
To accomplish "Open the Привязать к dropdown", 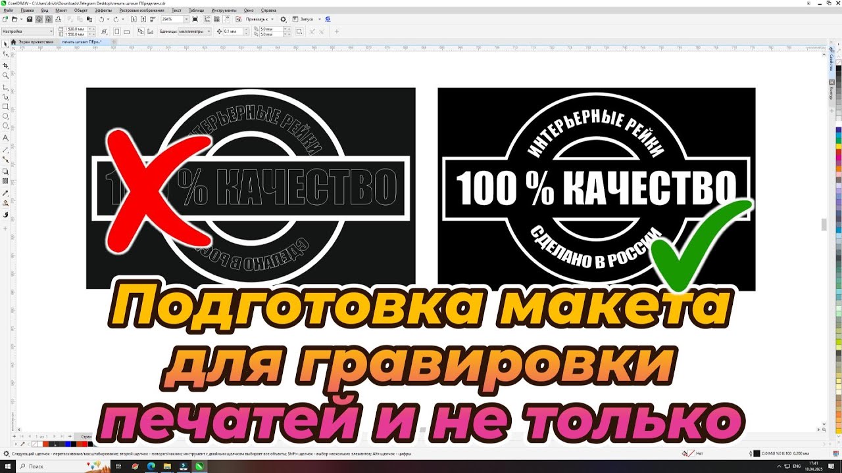I will coord(260,19).
